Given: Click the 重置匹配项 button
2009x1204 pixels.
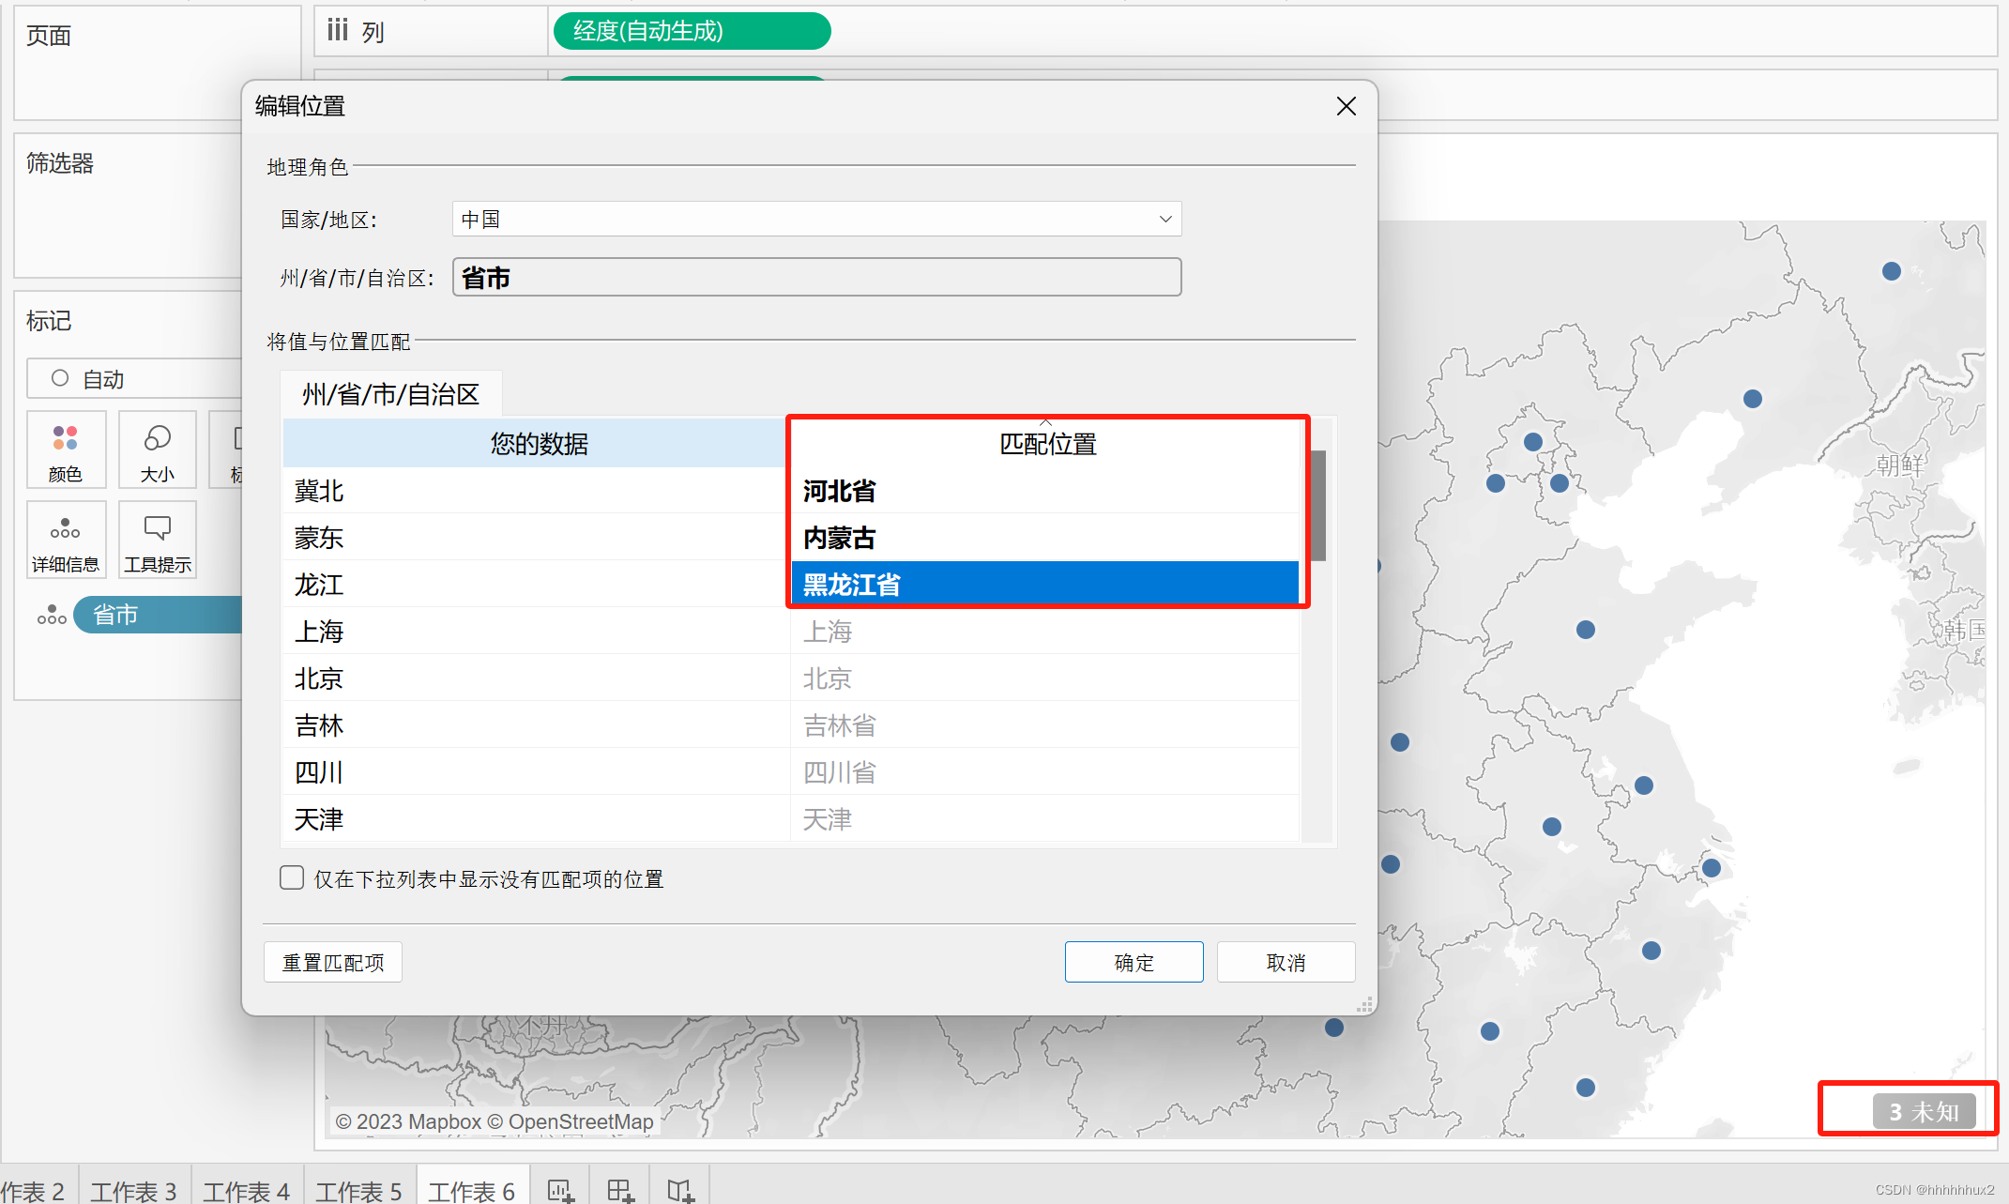Looking at the screenshot, I should coord(333,962).
